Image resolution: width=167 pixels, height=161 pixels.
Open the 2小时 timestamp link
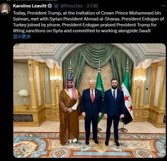tap(92, 6)
